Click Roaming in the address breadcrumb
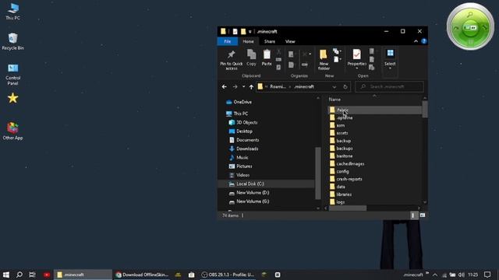This screenshot has height=280, width=499. point(278,86)
